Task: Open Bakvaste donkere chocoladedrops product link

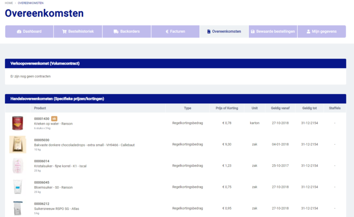Action: click(x=84, y=145)
